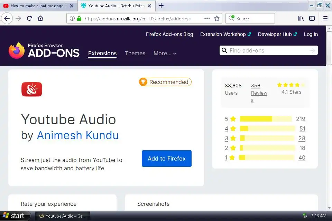The width and height of the screenshot is (332, 221).
Task: Click the browser toolbar search engine icon
Action: pos(231,18)
